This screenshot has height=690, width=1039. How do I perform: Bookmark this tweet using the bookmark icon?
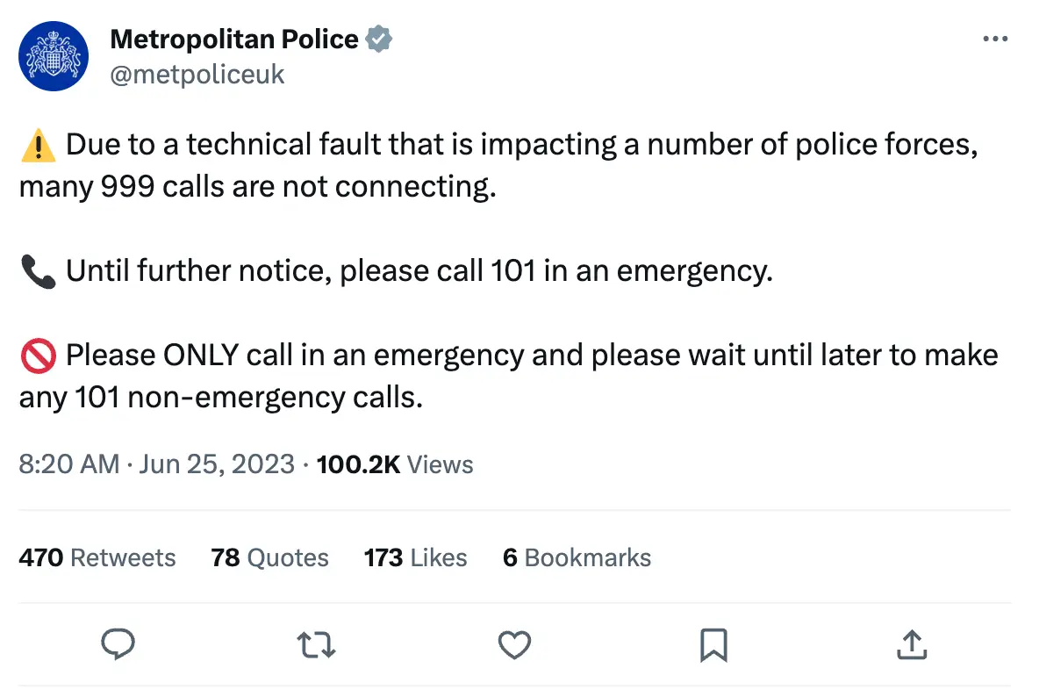713,645
